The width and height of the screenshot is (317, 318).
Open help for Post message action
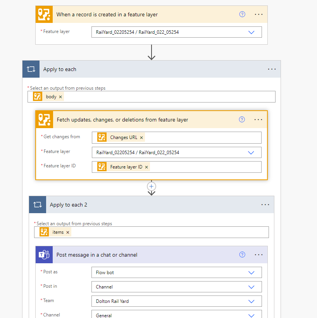[242, 255]
